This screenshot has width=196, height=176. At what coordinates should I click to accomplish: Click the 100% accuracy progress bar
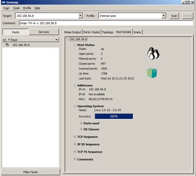(114, 116)
